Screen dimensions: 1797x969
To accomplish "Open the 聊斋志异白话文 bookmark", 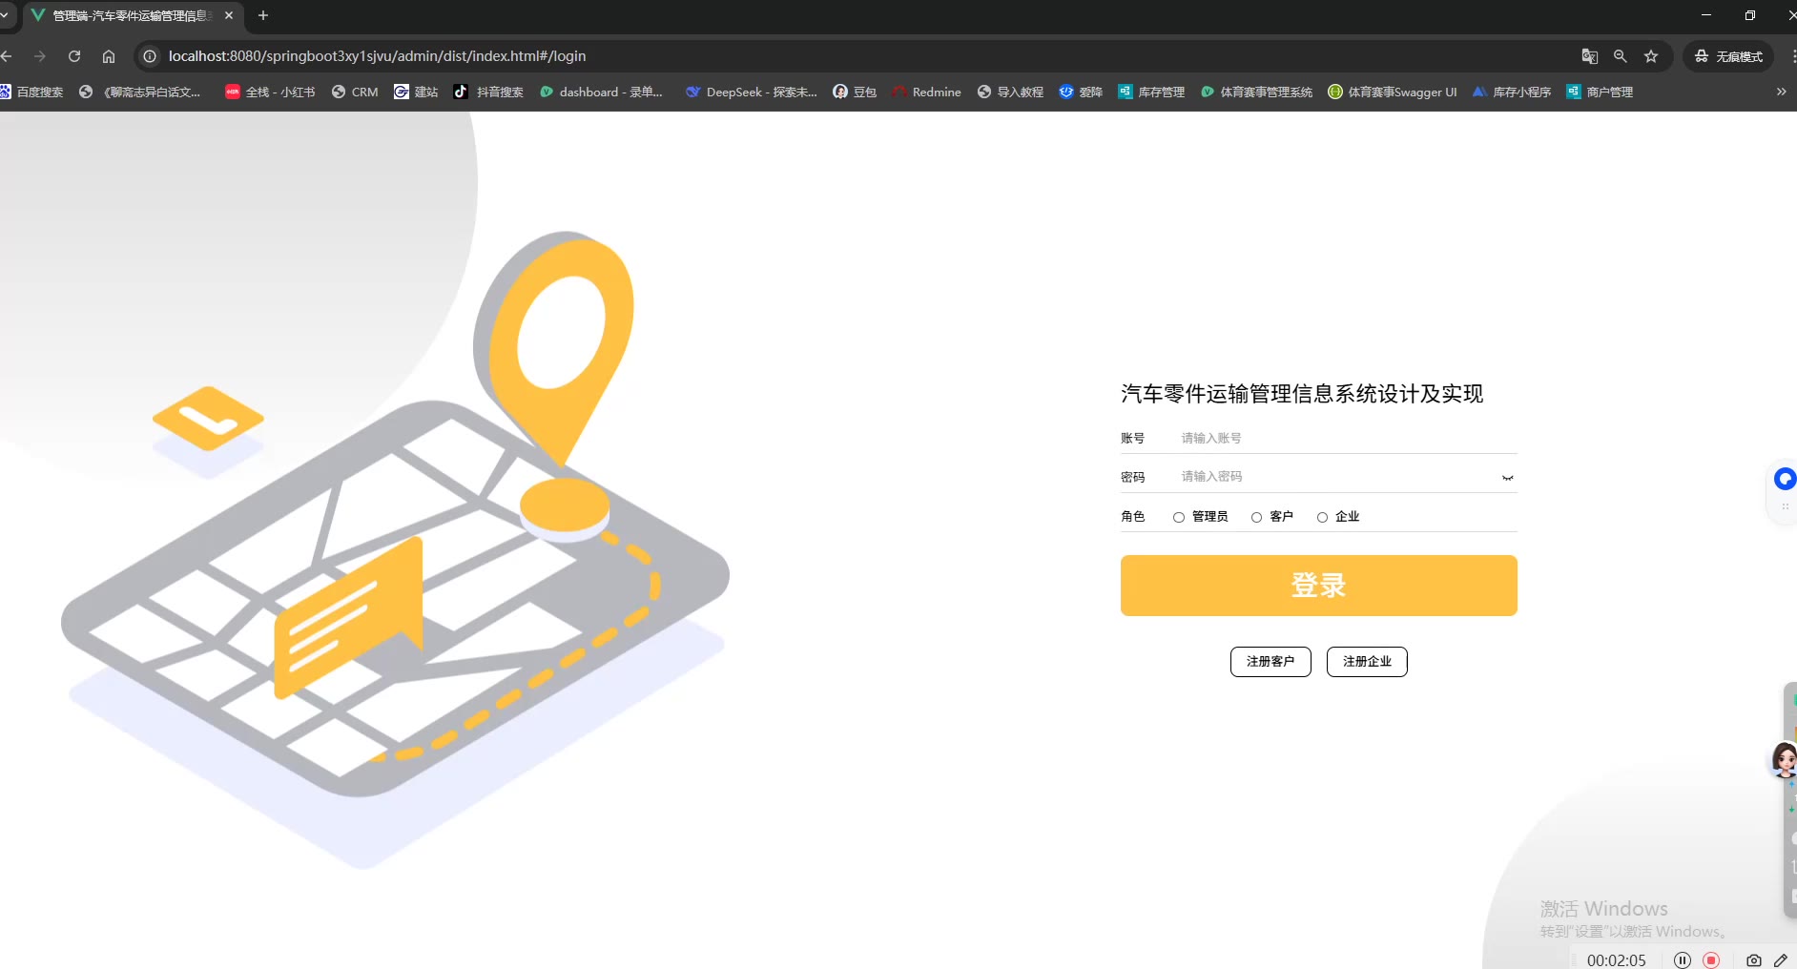I will click(140, 92).
